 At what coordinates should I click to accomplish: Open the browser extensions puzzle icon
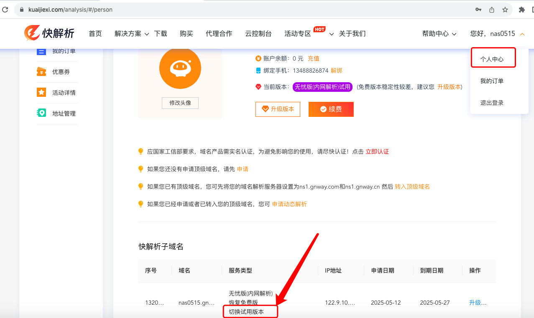(521, 9)
